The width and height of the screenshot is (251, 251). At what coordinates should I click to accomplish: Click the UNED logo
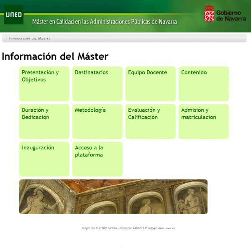tap(14, 15)
